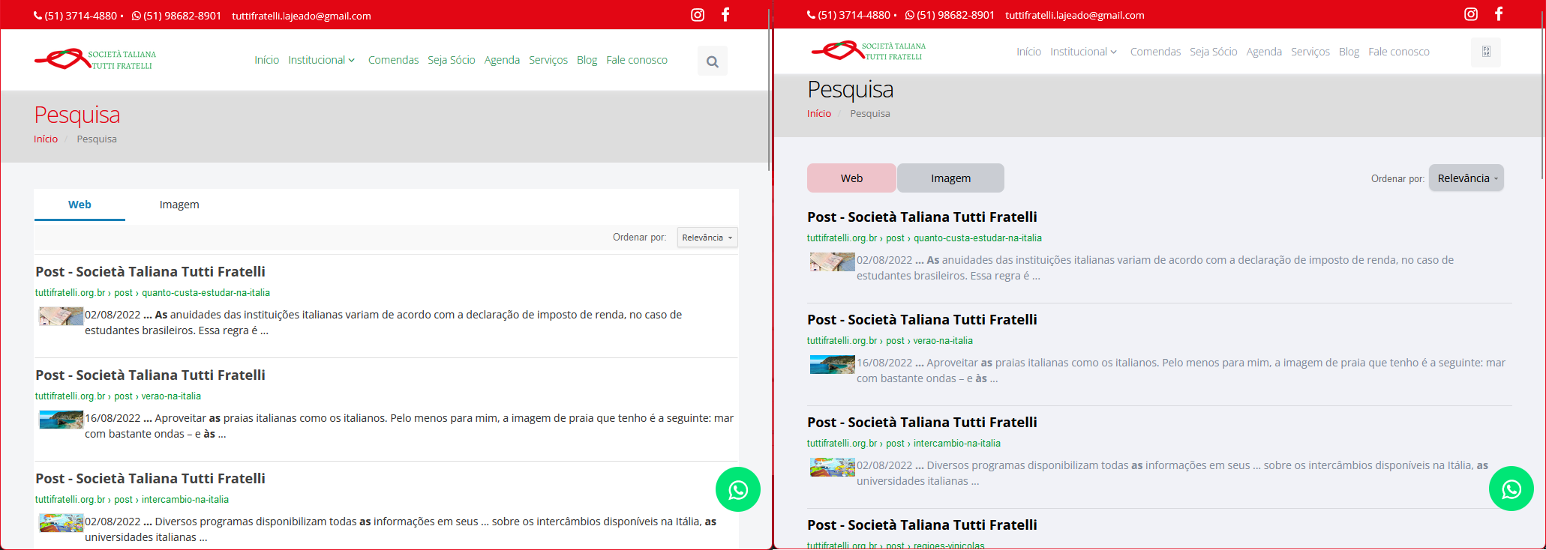This screenshot has width=1546, height=550.
Task: Select Imagem tab in left page
Action: pyautogui.click(x=179, y=205)
